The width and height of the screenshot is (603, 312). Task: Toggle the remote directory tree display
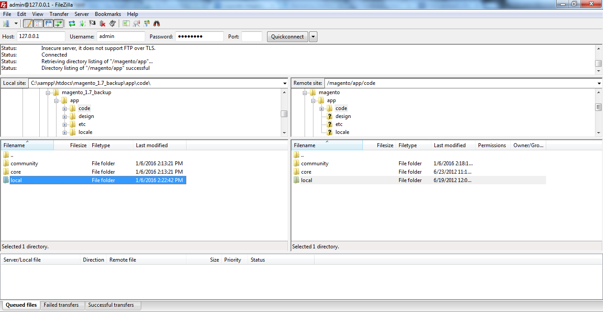pos(49,23)
